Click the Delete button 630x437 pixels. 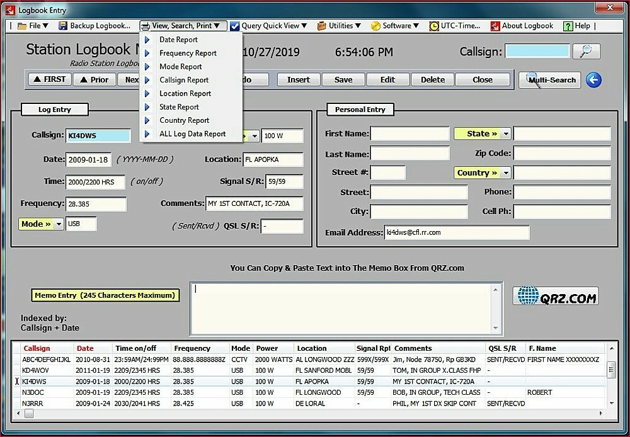432,79
